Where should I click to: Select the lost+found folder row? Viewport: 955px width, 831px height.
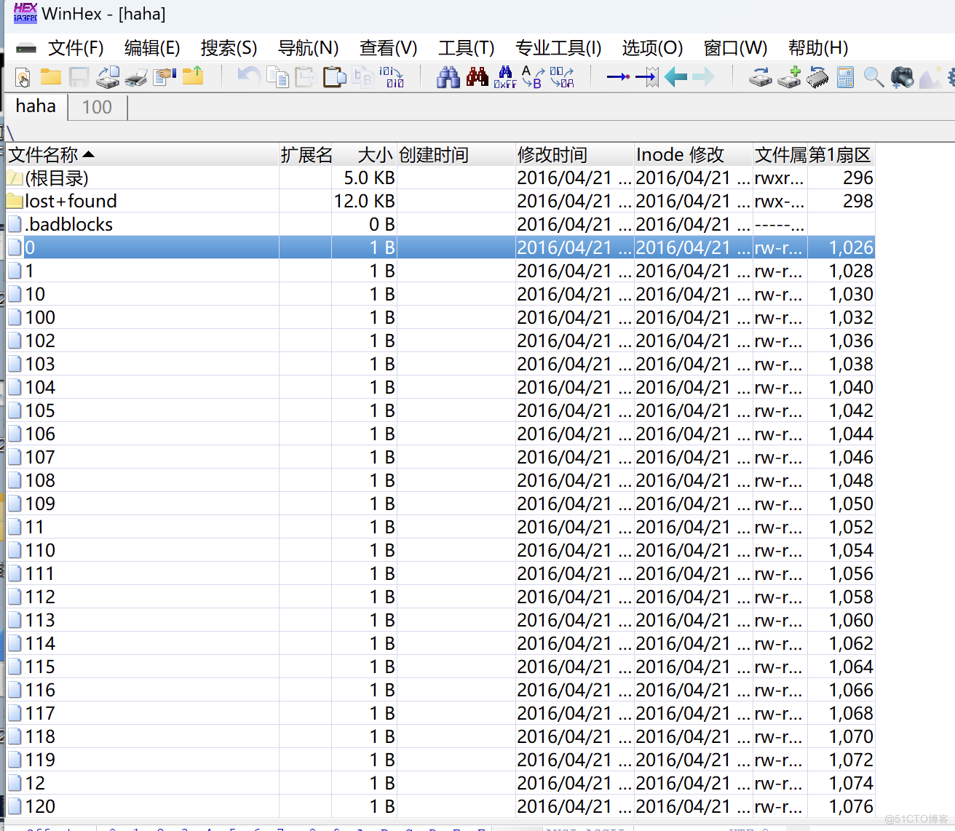click(x=440, y=201)
